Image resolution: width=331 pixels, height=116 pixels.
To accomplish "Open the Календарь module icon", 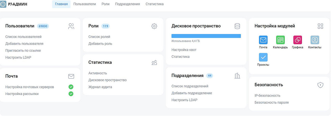I will point(280,40).
